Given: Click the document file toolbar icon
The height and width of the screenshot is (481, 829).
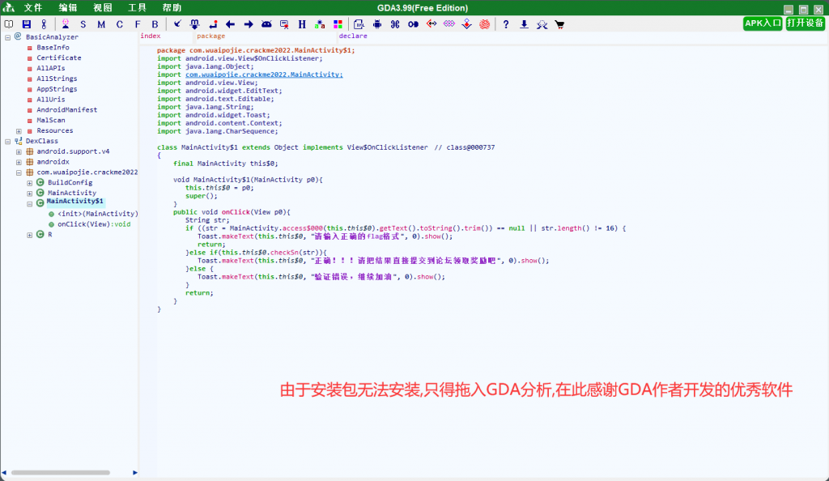Looking at the screenshot, I should click(359, 24).
